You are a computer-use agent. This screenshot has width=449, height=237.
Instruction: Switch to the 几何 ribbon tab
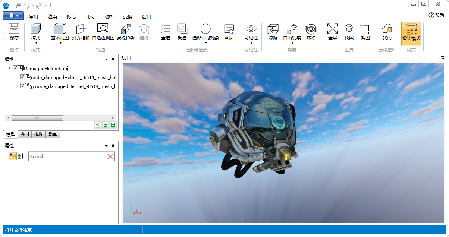pyautogui.click(x=90, y=16)
